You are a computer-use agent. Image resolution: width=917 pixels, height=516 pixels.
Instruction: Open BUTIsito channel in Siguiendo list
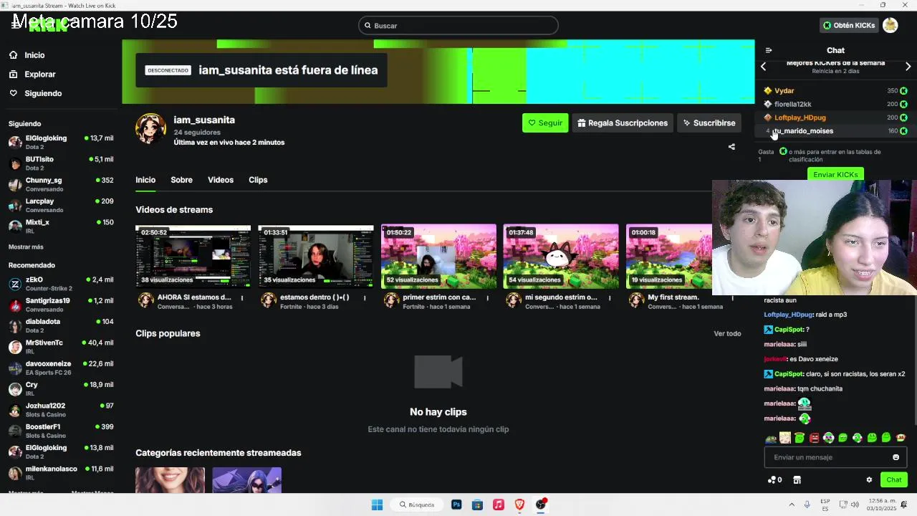[61, 163]
